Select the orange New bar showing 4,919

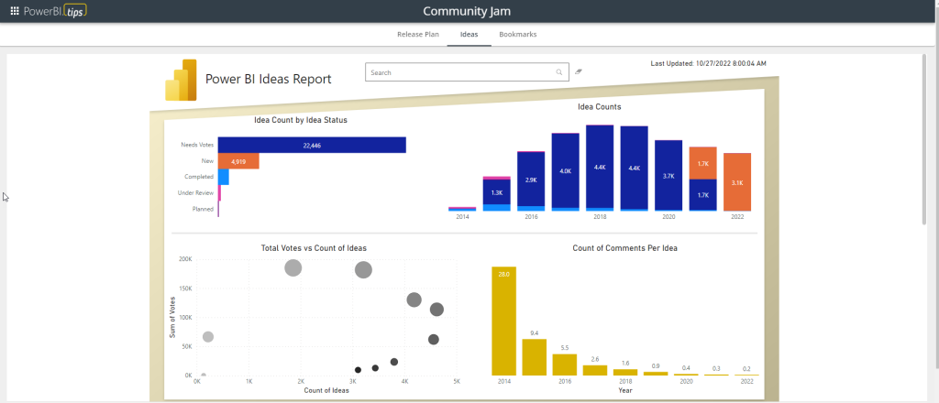[x=238, y=161]
